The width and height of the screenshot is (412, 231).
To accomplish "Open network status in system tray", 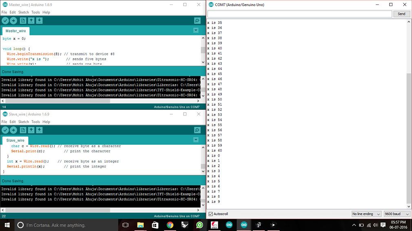I will pos(369,225).
